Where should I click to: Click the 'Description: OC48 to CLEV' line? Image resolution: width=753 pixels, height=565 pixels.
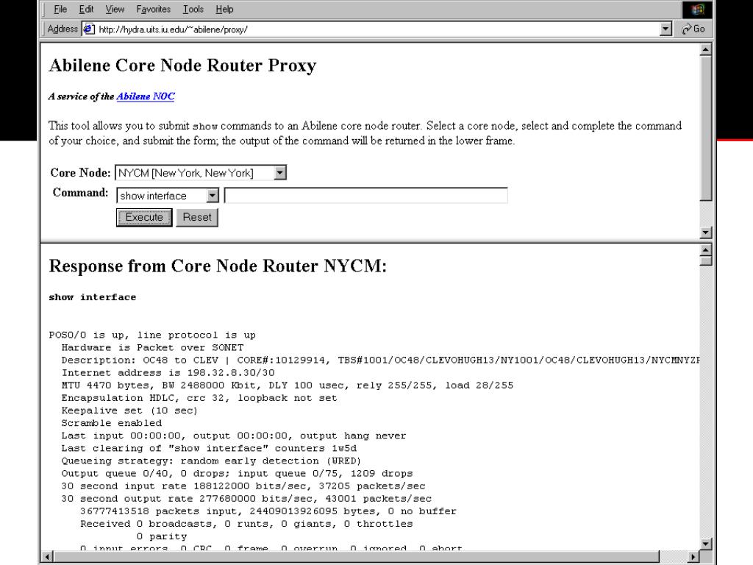point(380,360)
